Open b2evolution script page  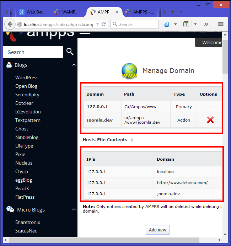28,112
